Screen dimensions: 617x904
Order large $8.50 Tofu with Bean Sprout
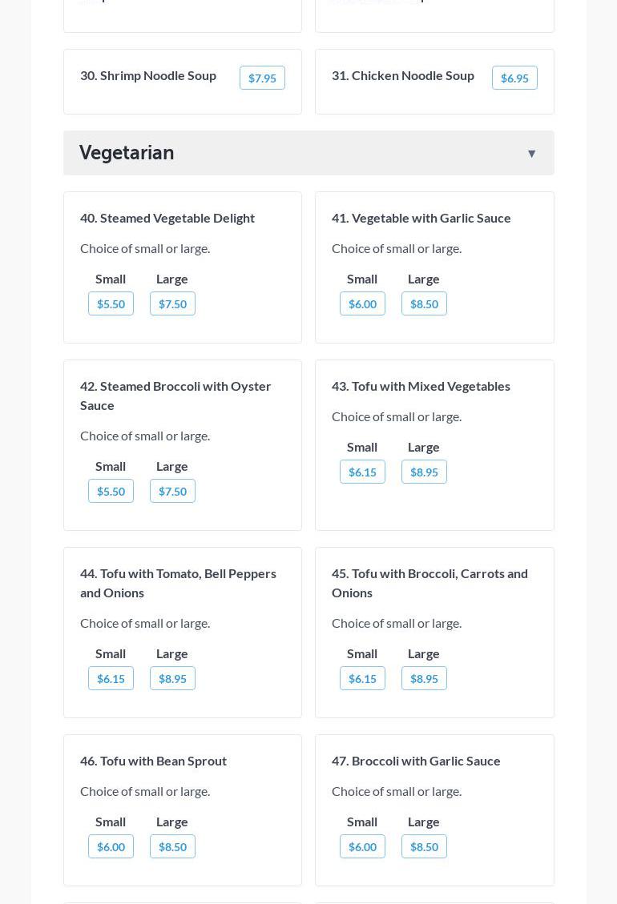point(172,846)
